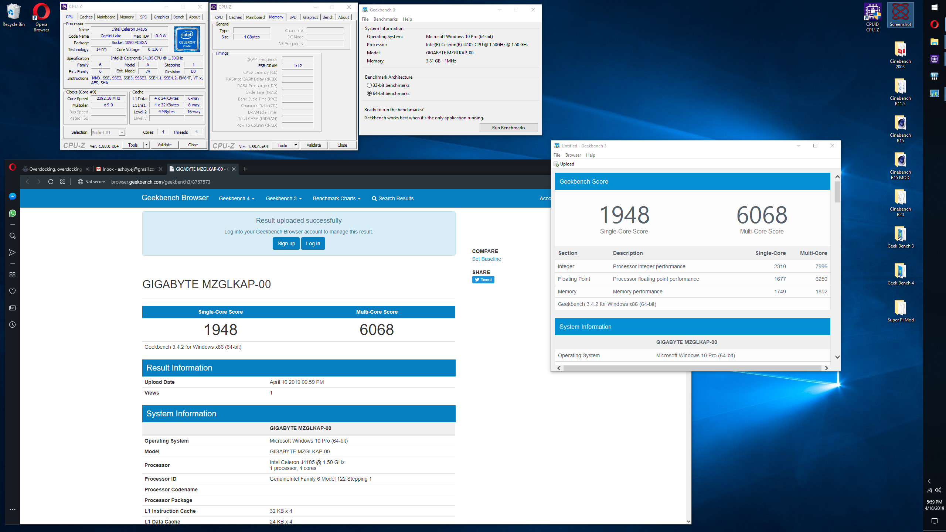
Task: Open Bookmarks heart icon in Opera sidebar
Action: pos(12,291)
